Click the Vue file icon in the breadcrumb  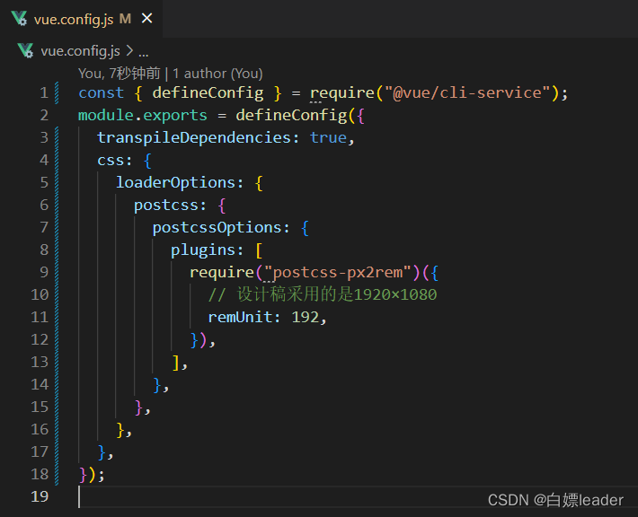click(26, 51)
